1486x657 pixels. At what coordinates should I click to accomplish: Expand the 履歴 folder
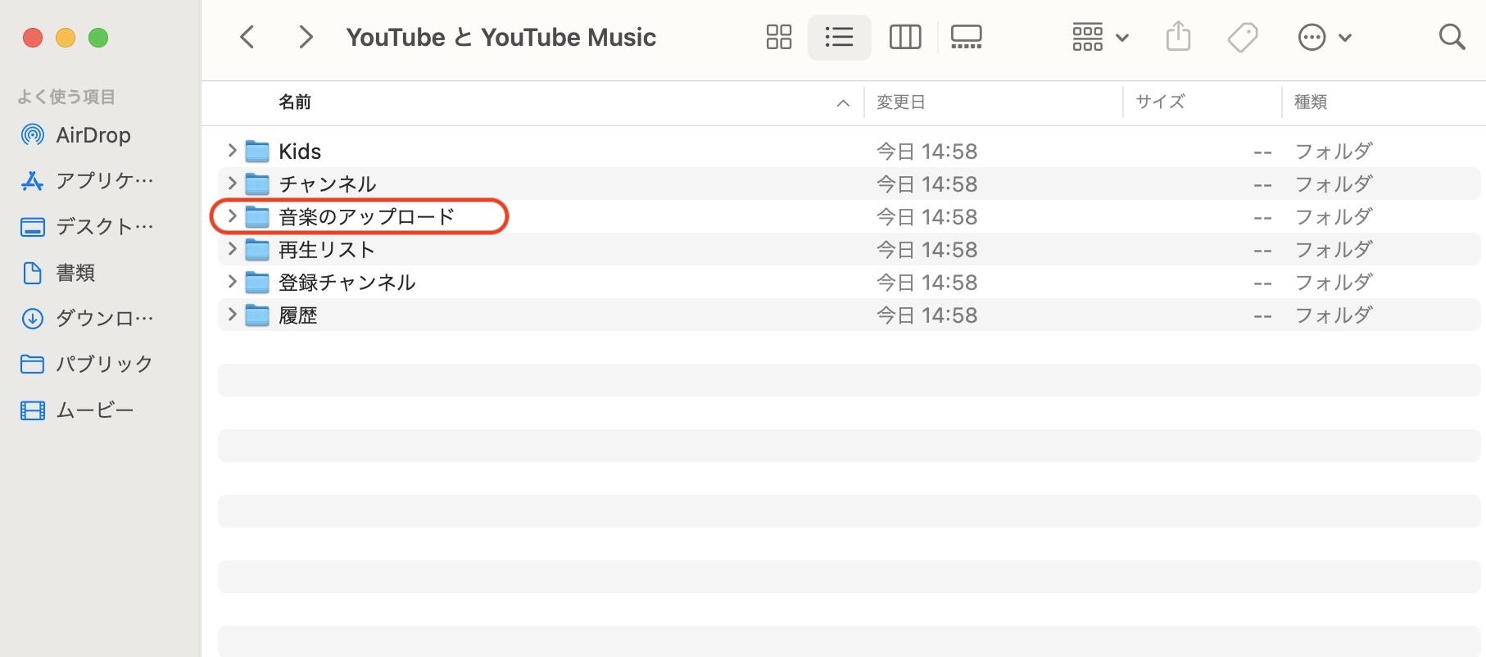[x=232, y=315]
